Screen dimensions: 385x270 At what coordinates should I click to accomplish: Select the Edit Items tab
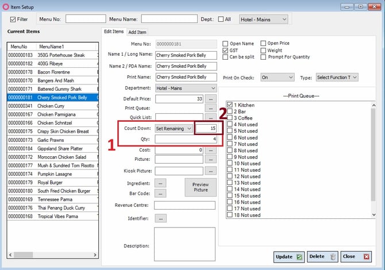click(x=114, y=32)
